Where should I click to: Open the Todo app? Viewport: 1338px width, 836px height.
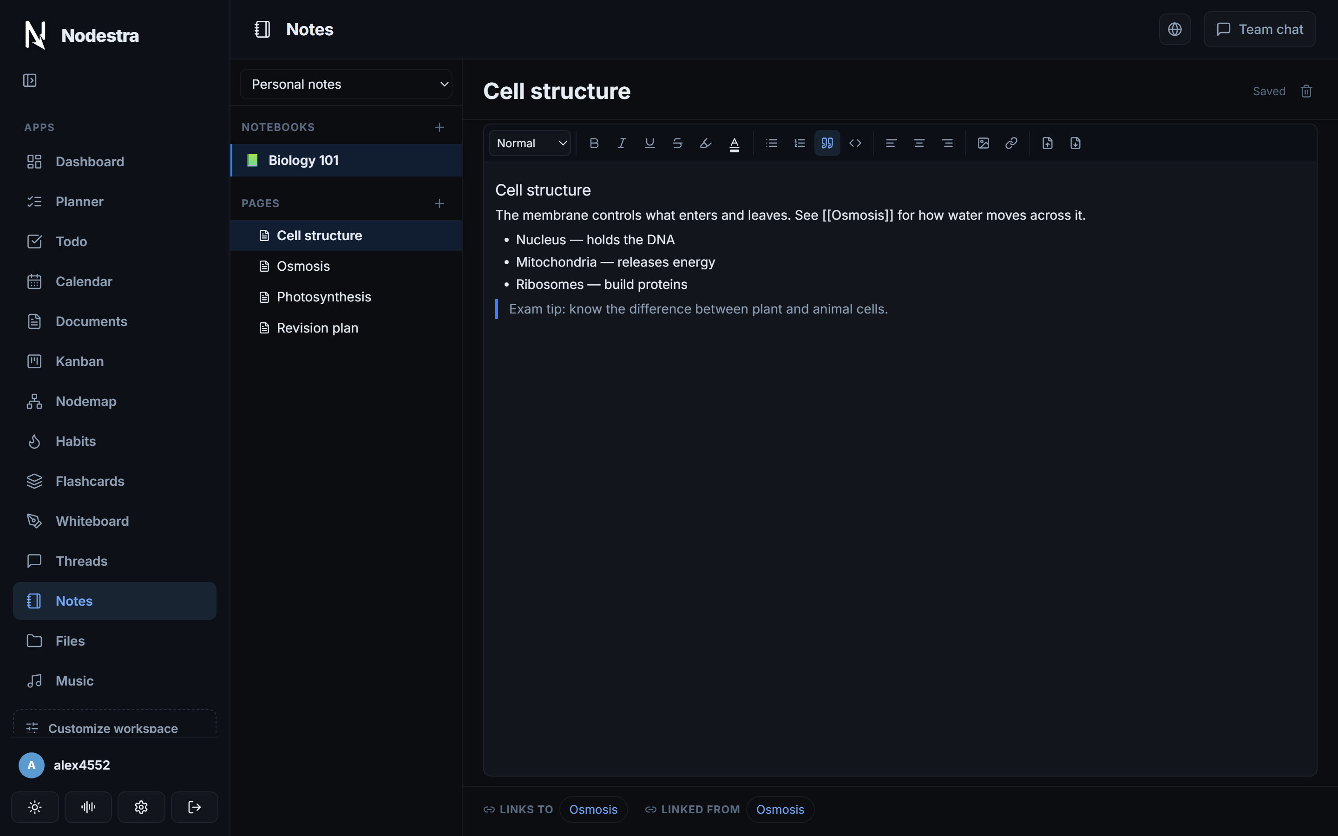click(x=114, y=242)
